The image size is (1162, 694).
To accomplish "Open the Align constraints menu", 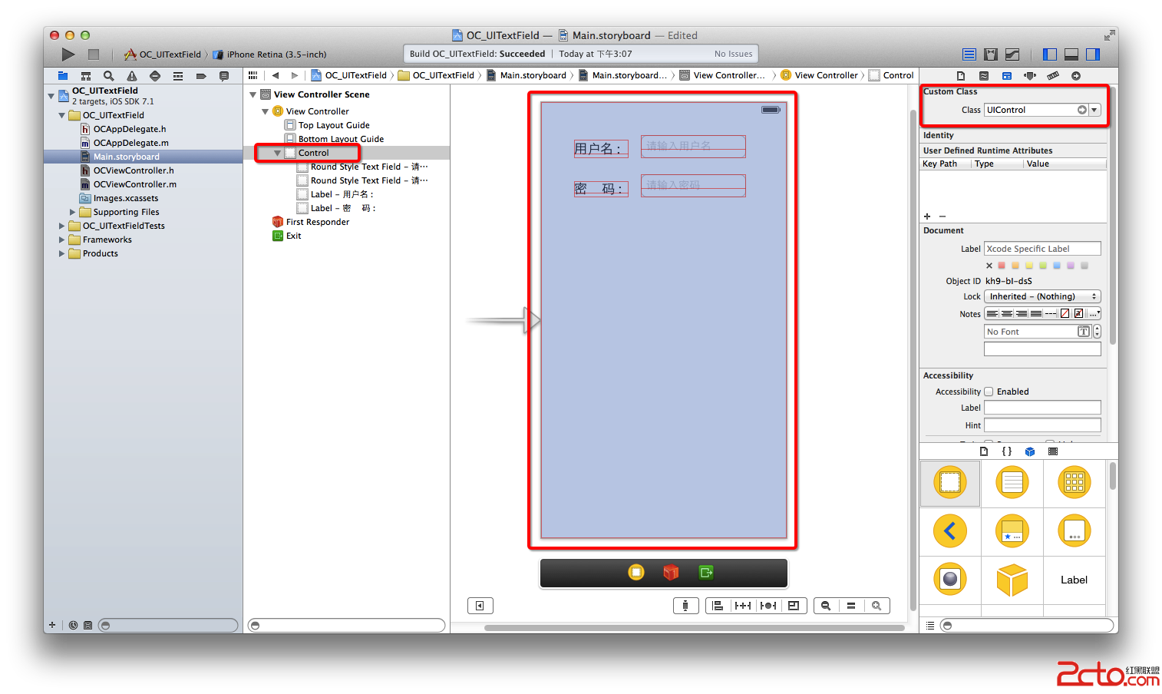I will click(x=718, y=606).
